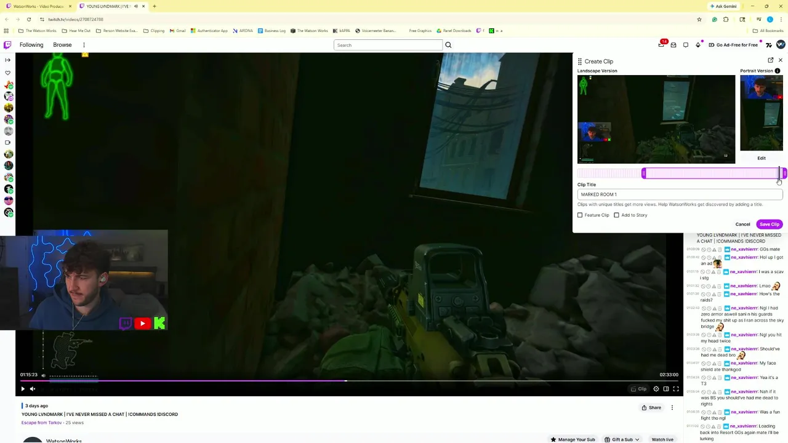Close the WatsonWorks Video Producer tab

pos(70,6)
